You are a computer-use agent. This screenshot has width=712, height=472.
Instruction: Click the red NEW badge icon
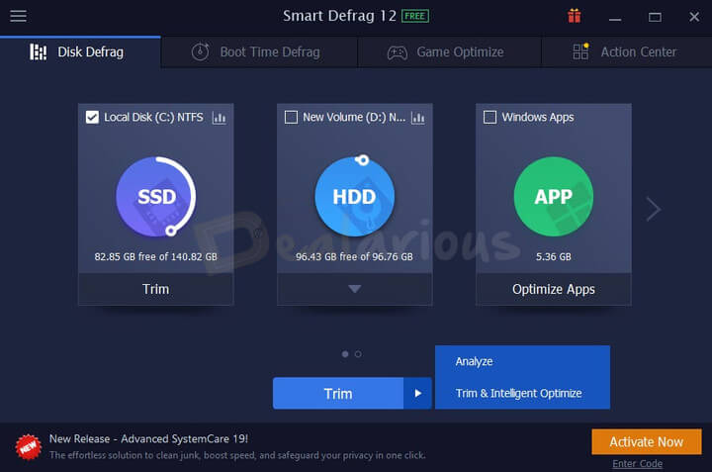tap(28, 447)
